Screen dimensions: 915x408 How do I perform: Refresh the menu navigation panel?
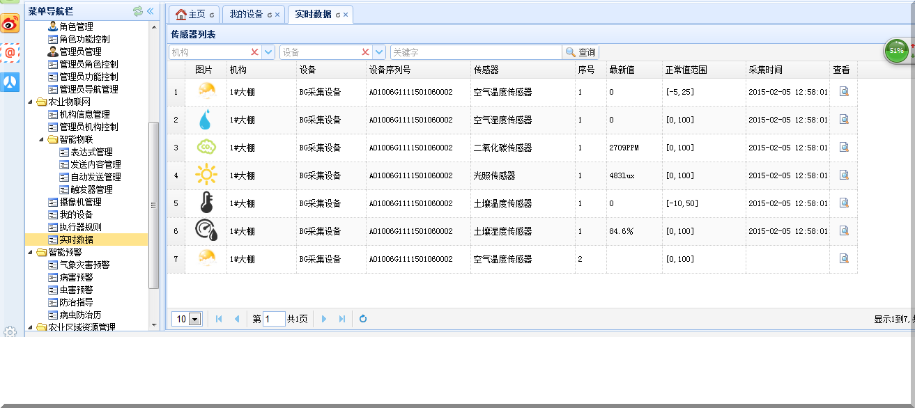point(137,11)
